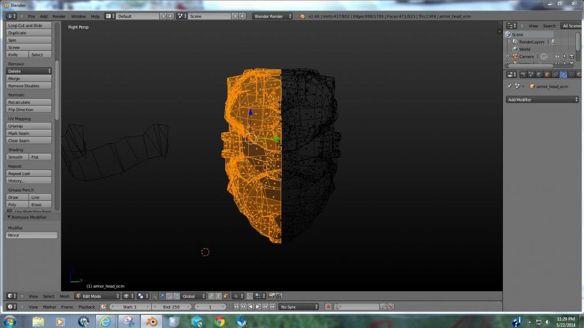Open the Render menu

pyautogui.click(x=59, y=17)
